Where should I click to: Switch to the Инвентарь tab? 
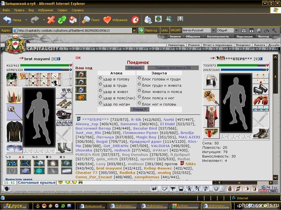(176, 45)
